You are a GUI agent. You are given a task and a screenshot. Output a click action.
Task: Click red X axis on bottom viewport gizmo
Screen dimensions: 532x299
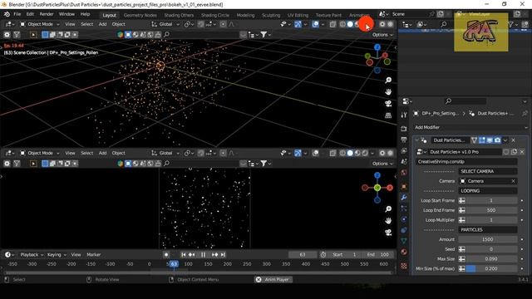[390, 188]
